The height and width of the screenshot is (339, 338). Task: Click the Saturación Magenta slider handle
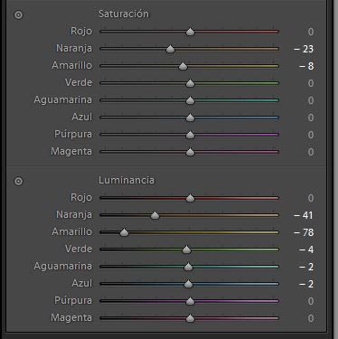click(190, 152)
